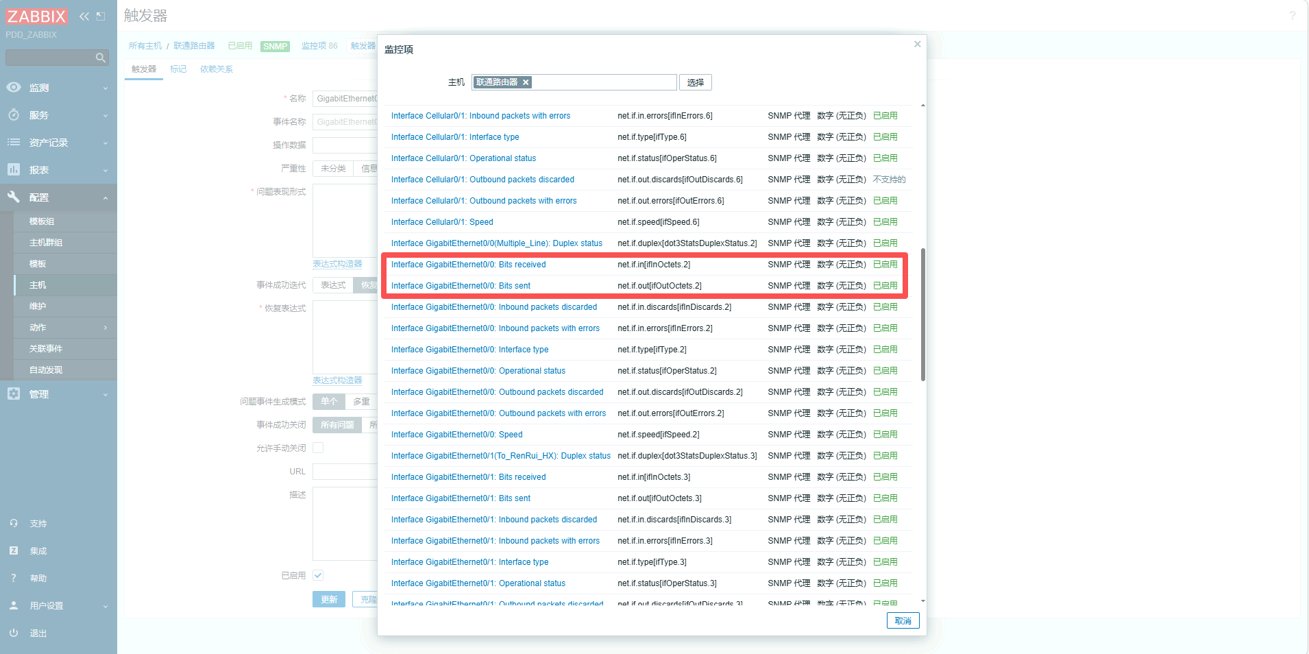The width and height of the screenshot is (1309, 654).
Task: Toggle 允许手动关闭 checkbox
Action: [318, 448]
